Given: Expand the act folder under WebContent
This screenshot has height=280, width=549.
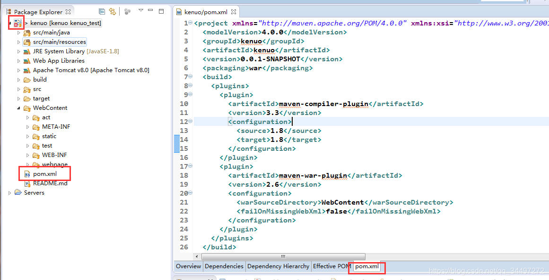Looking at the screenshot, I should (x=28, y=118).
